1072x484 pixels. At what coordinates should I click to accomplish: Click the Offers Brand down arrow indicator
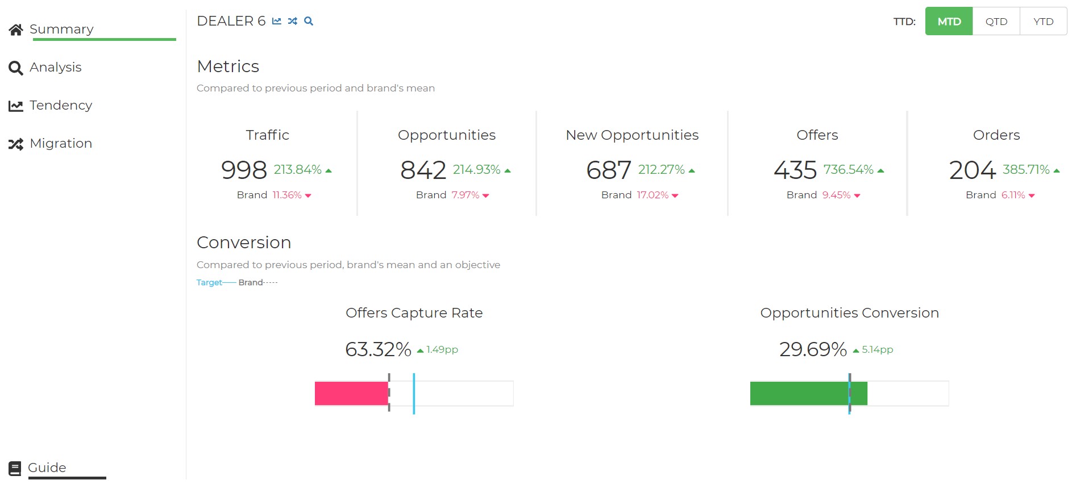pos(857,196)
